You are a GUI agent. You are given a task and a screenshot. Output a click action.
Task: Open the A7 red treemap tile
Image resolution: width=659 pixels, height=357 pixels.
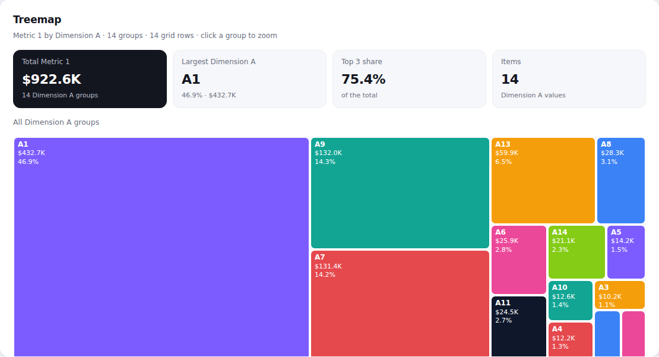click(400, 304)
